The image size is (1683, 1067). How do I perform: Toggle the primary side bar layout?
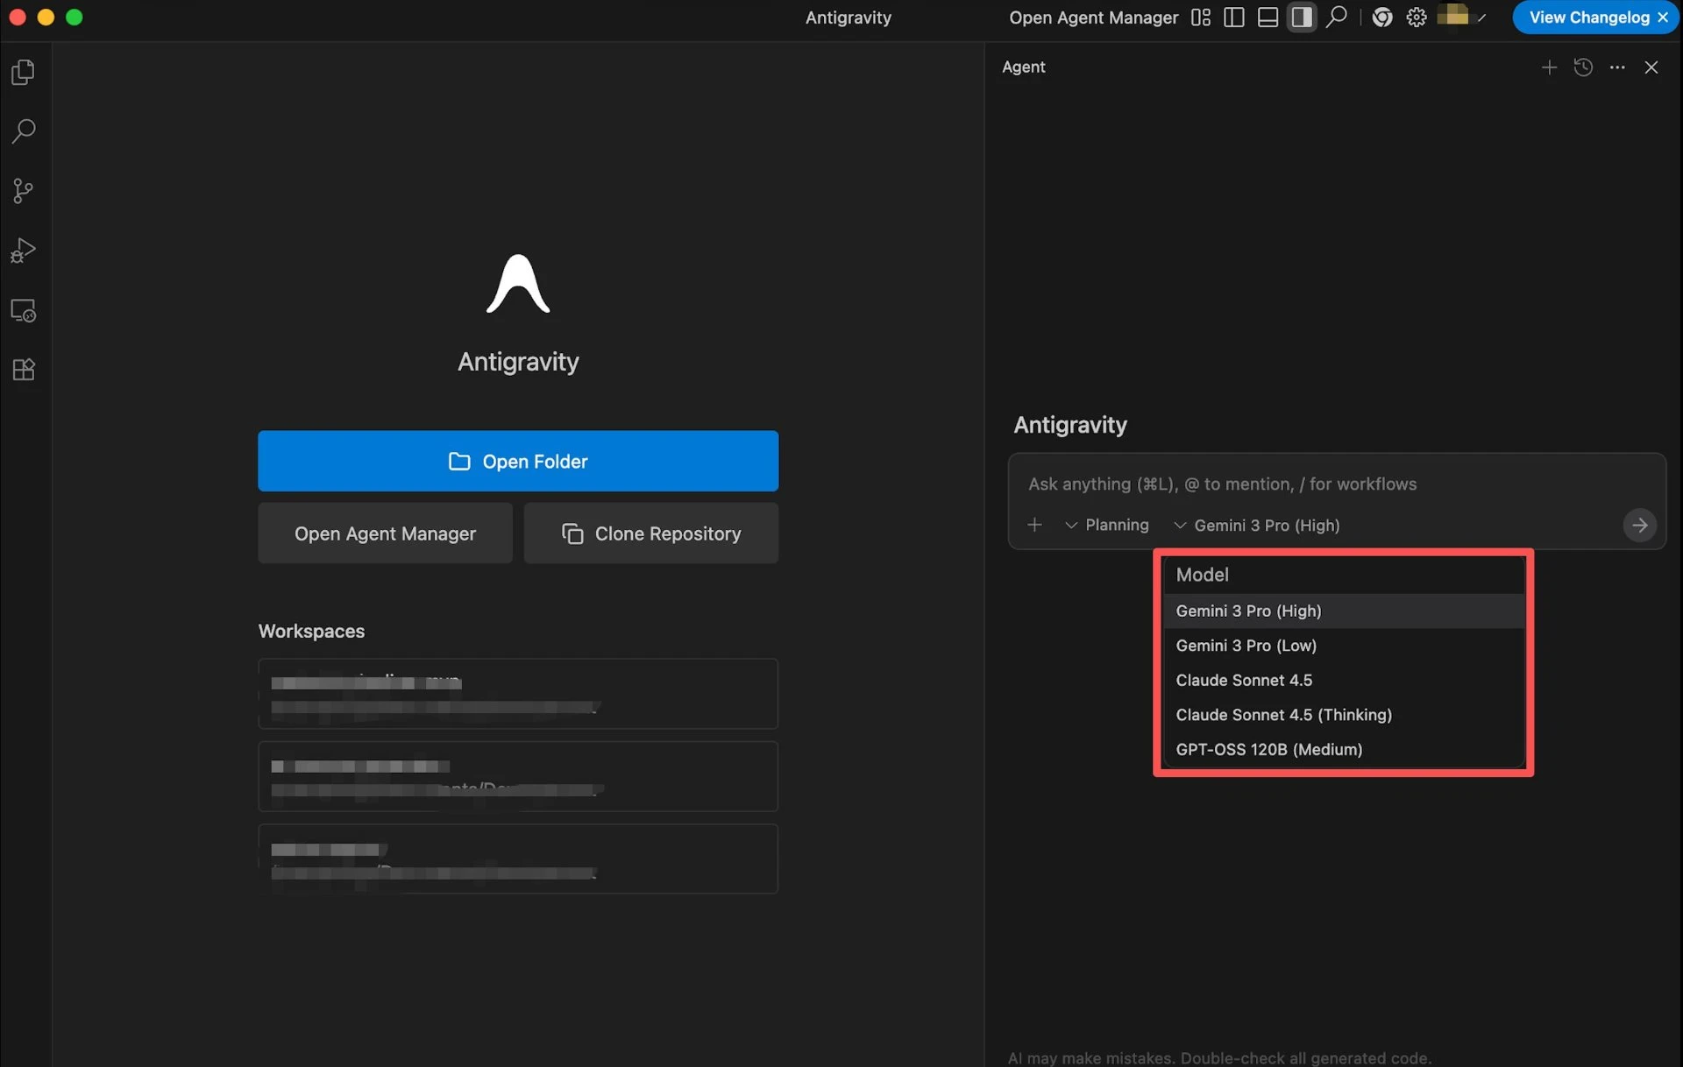(1233, 17)
